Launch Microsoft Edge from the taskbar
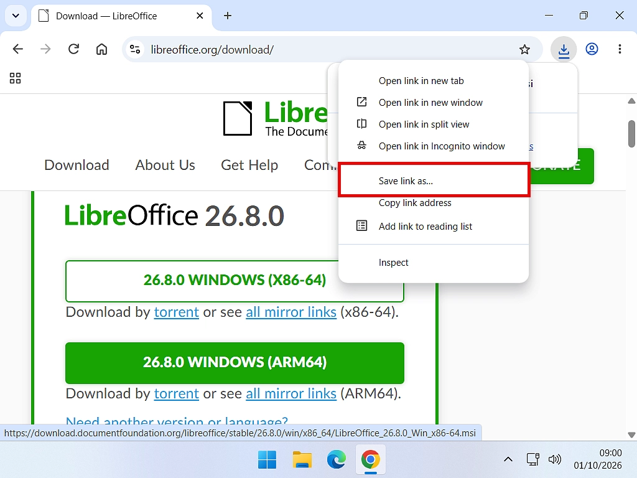Screen dimensions: 637x478 click(x=337, y=460)
